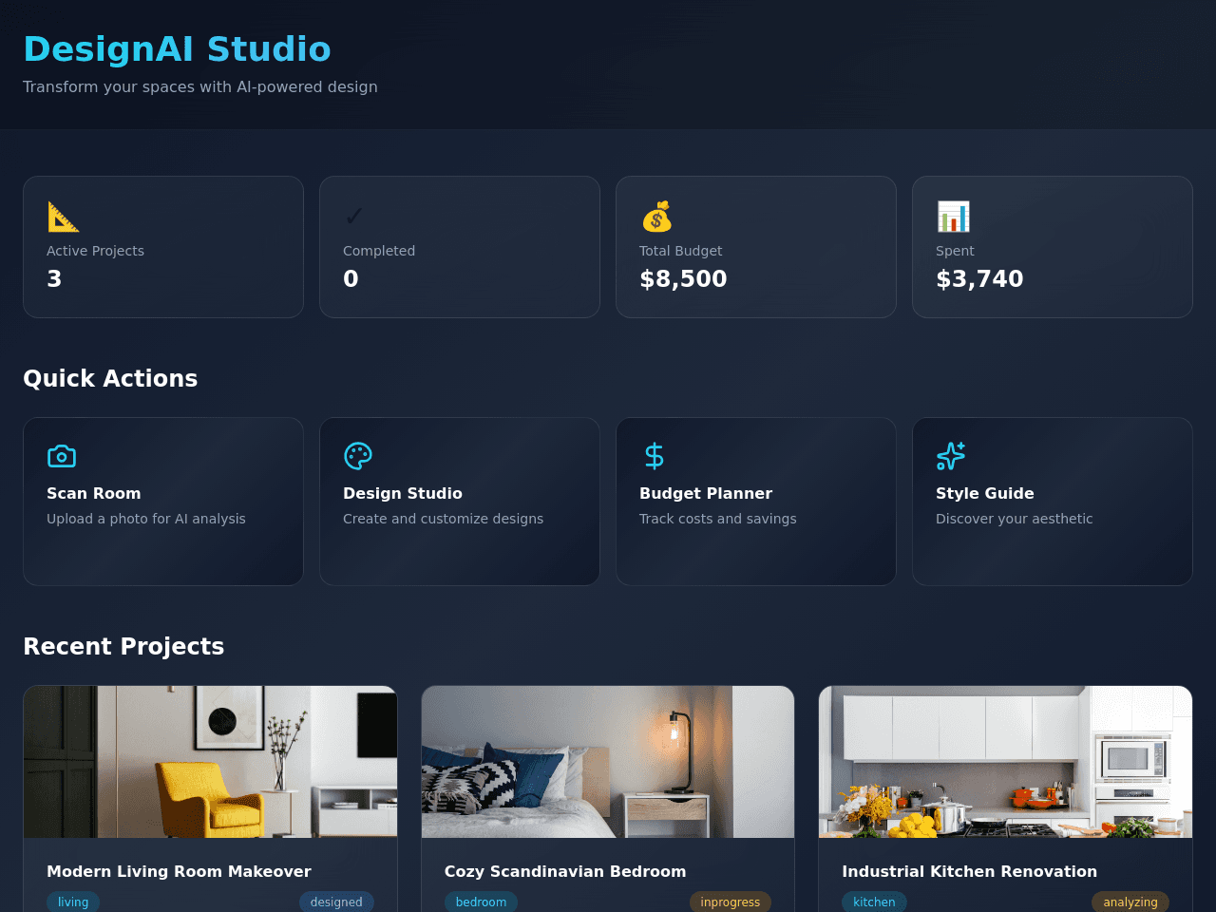Click the Completed count of 0
Image resolution: width=1216 pixels, height=912 pixels.
tap(351, 278)
